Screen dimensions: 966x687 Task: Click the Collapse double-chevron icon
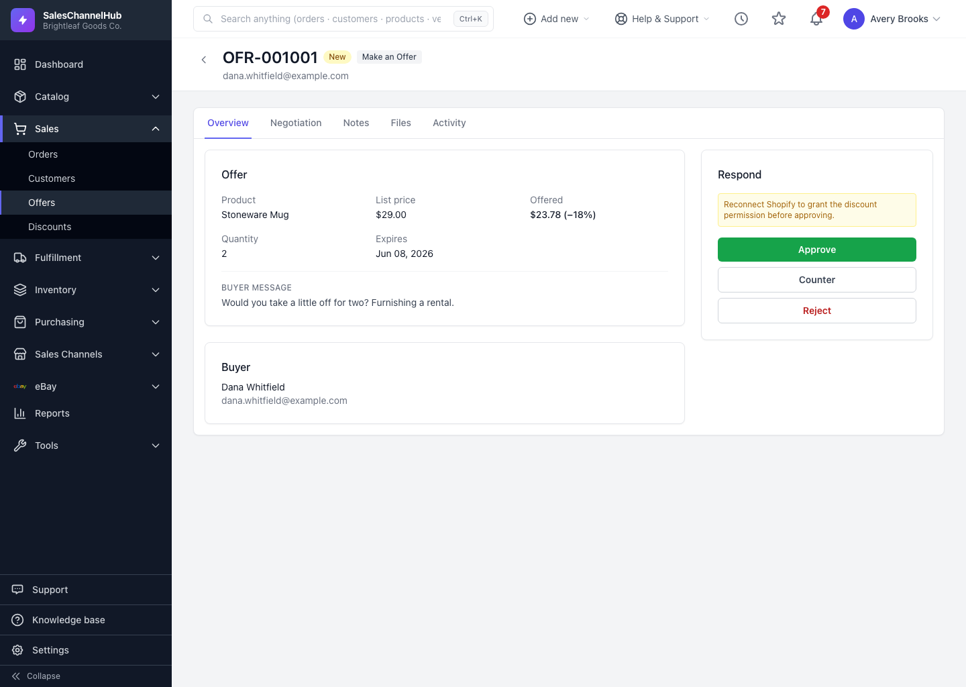(x=16, y=676)
